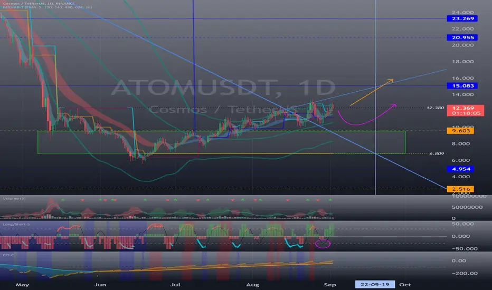Viewport: 492px width, 290px height.
Task: Click the 8.000 price axis tick
Action: click(x=461, y=143)
